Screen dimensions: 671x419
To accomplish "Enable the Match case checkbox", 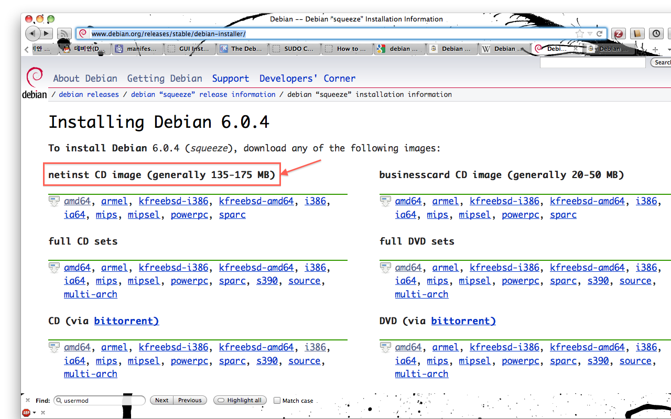I will [277, 400].
